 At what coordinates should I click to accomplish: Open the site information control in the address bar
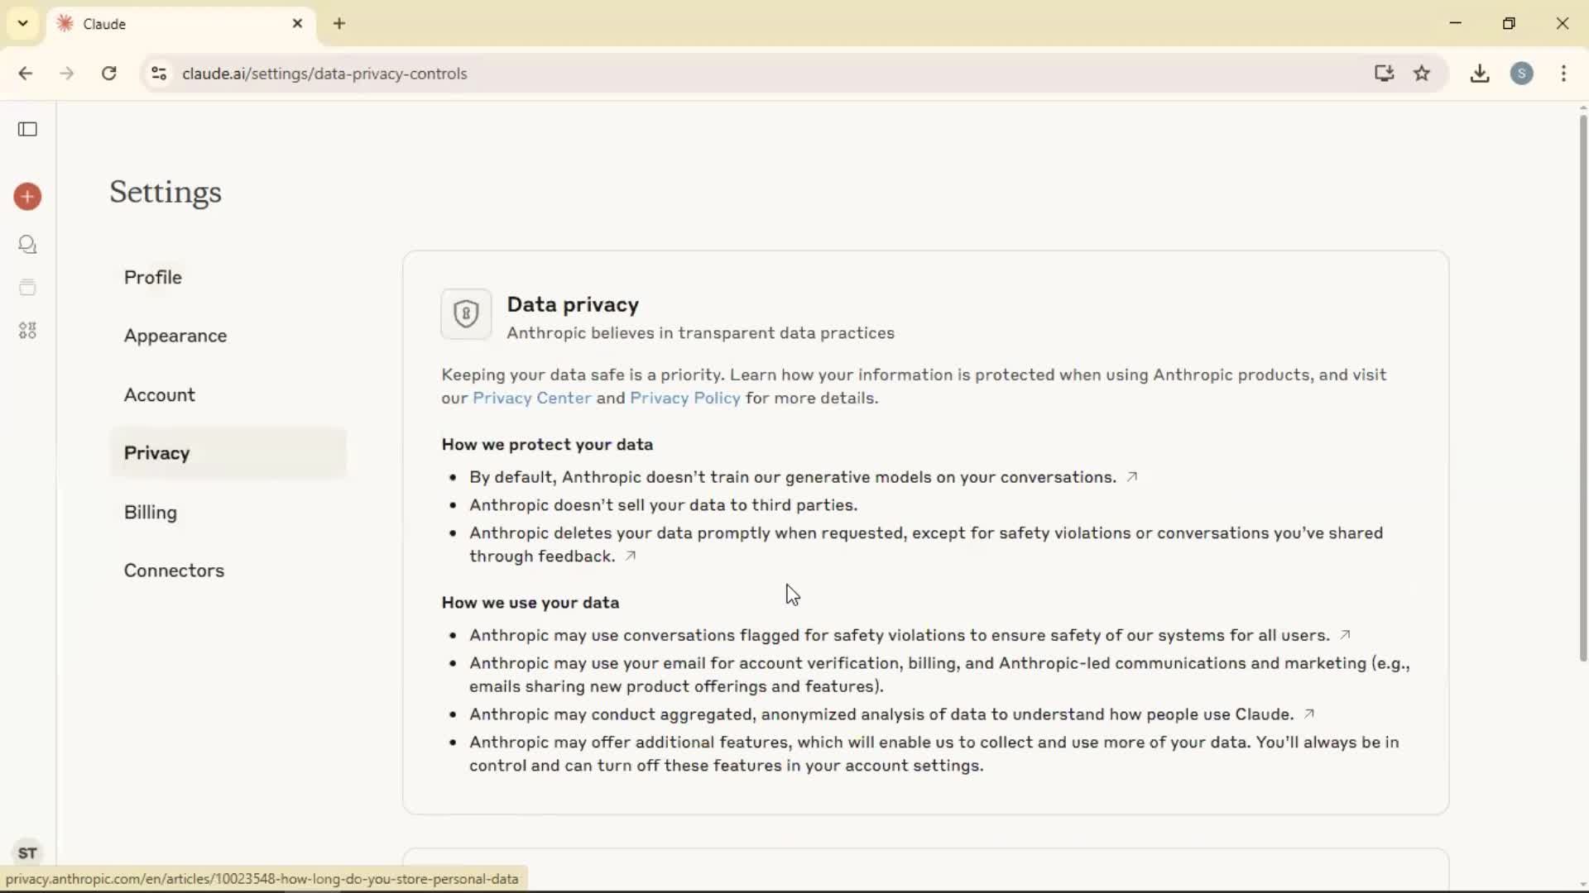point(159,74)
